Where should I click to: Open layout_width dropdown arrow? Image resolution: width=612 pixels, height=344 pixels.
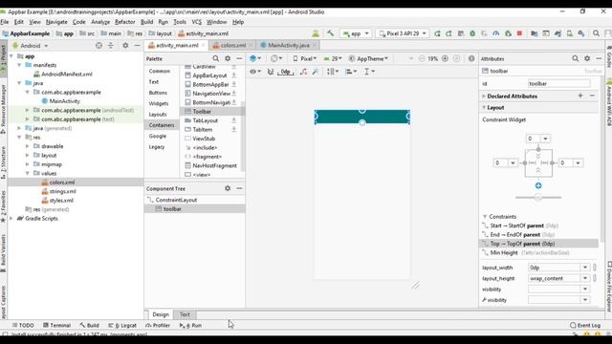click(585, 268)
